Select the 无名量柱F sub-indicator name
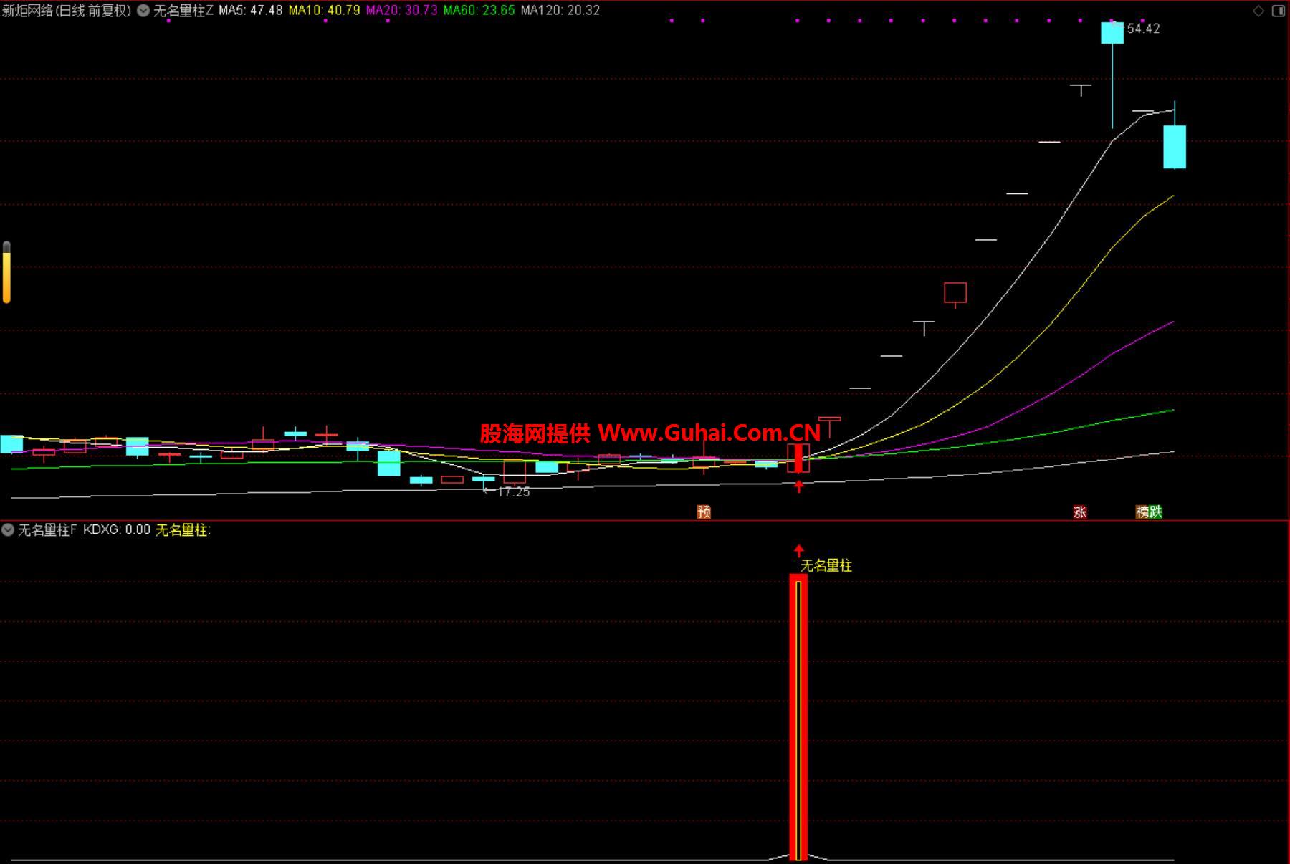 (47, 530)
